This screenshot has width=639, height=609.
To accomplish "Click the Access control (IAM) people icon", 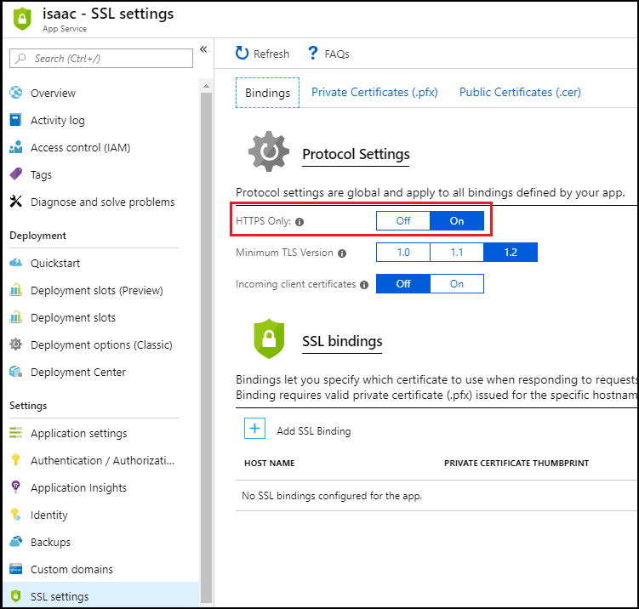I will pos(16,147).
